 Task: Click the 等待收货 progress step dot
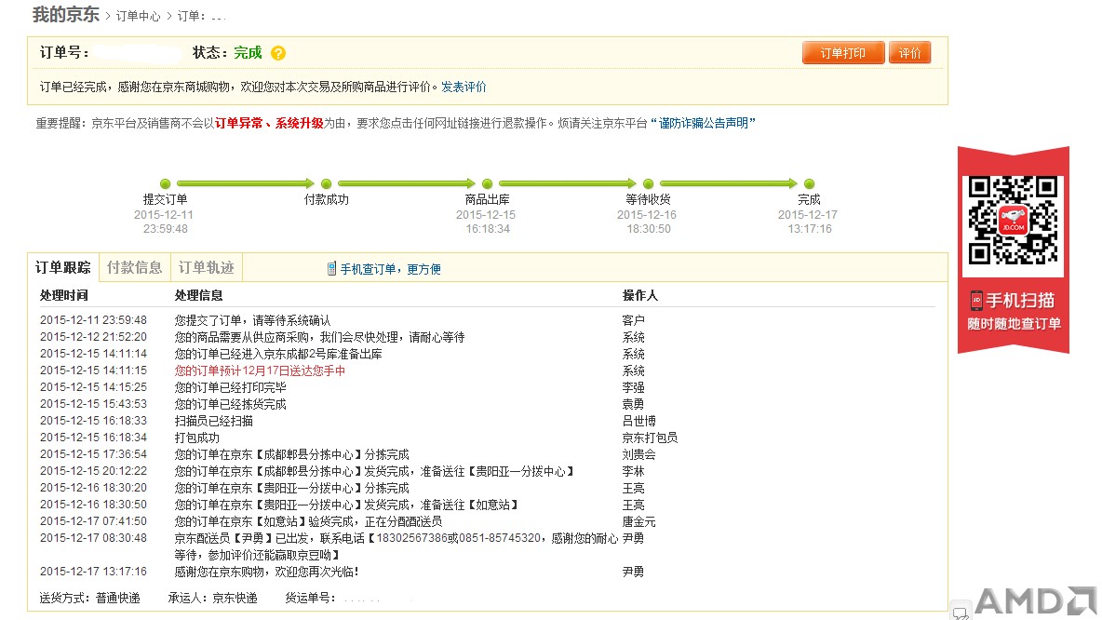(x=648, y=183)
